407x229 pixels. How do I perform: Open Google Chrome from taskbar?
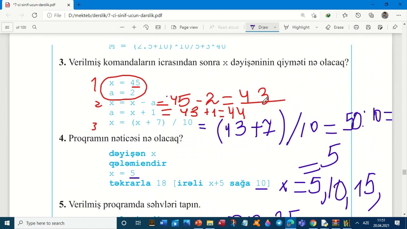coord(313,223)
